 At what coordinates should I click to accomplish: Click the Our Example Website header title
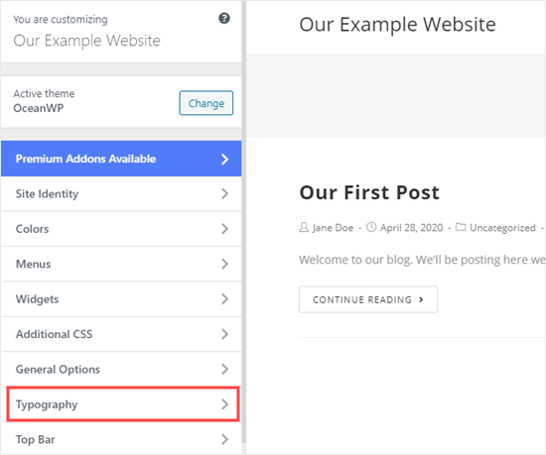coord(397,25)
